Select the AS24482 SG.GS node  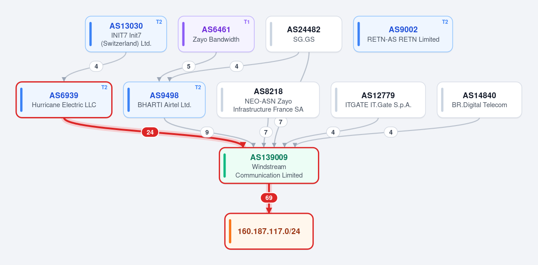[304, 34]
